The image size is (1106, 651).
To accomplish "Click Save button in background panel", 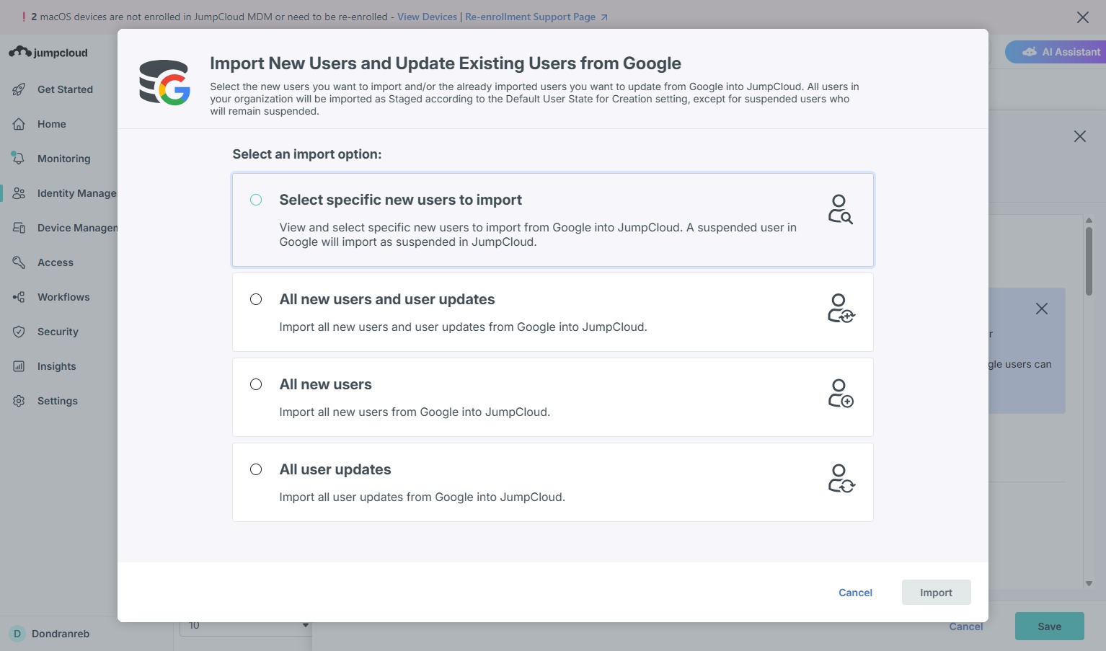I will (x=1049, y=626).
